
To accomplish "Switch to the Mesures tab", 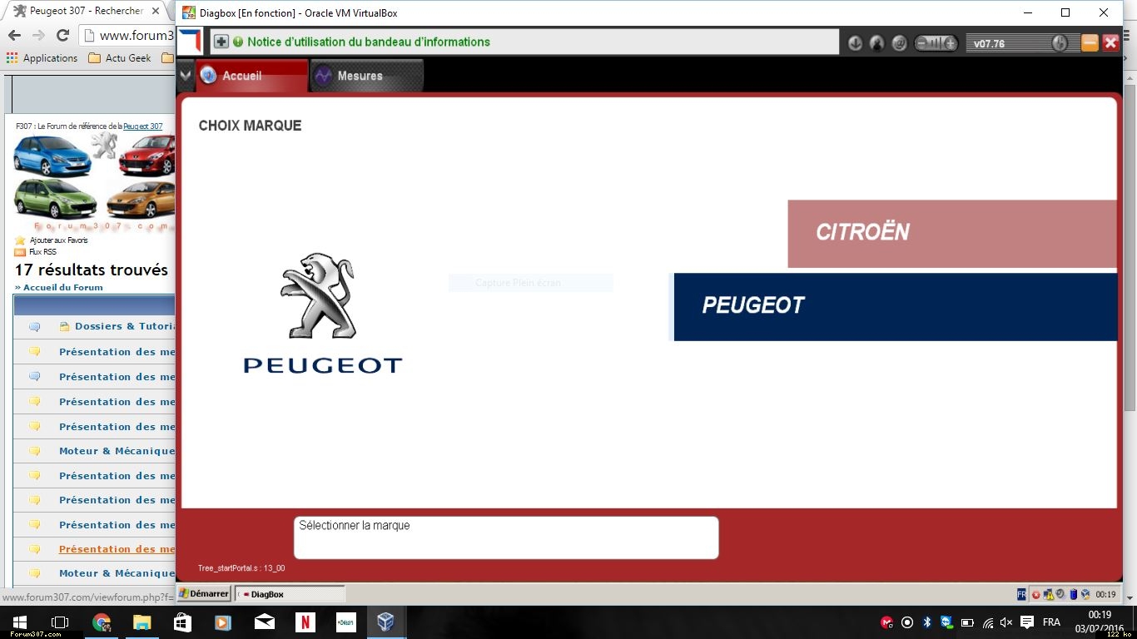I will (x=366, y=76).
